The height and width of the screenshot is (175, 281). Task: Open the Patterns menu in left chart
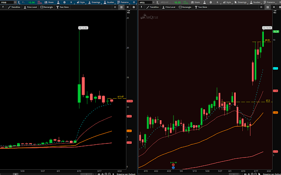[x=123, y=2]
